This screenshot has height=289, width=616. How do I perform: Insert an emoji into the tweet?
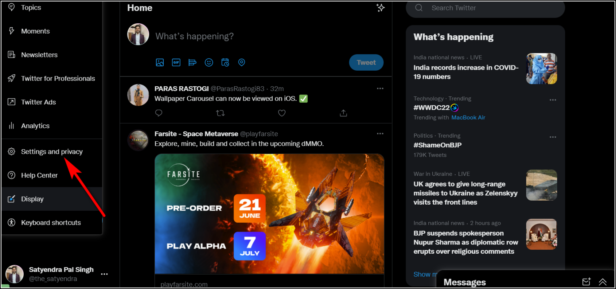pyautogui.click(x=209, y=62)
